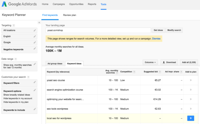Click 'Show broadly related ideas' option text
The image size is (200, 124).
point(17,95)
